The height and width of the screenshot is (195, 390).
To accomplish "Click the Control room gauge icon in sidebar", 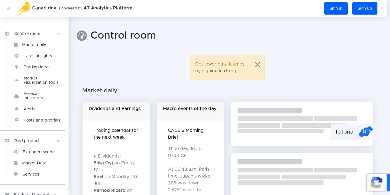I will (7, 33).
